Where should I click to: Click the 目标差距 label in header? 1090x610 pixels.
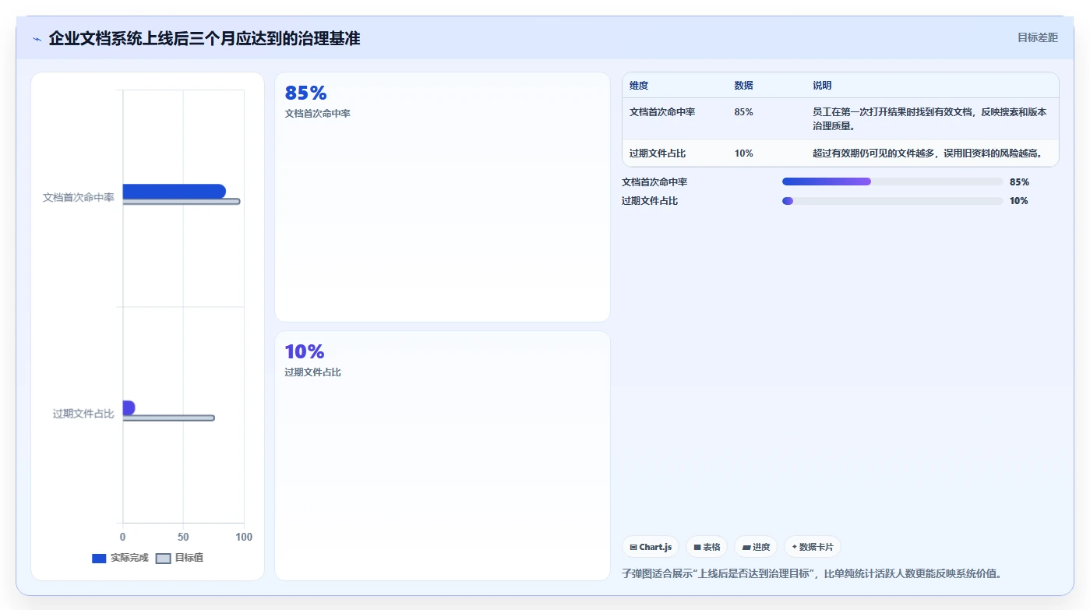tap(1038, 37)
